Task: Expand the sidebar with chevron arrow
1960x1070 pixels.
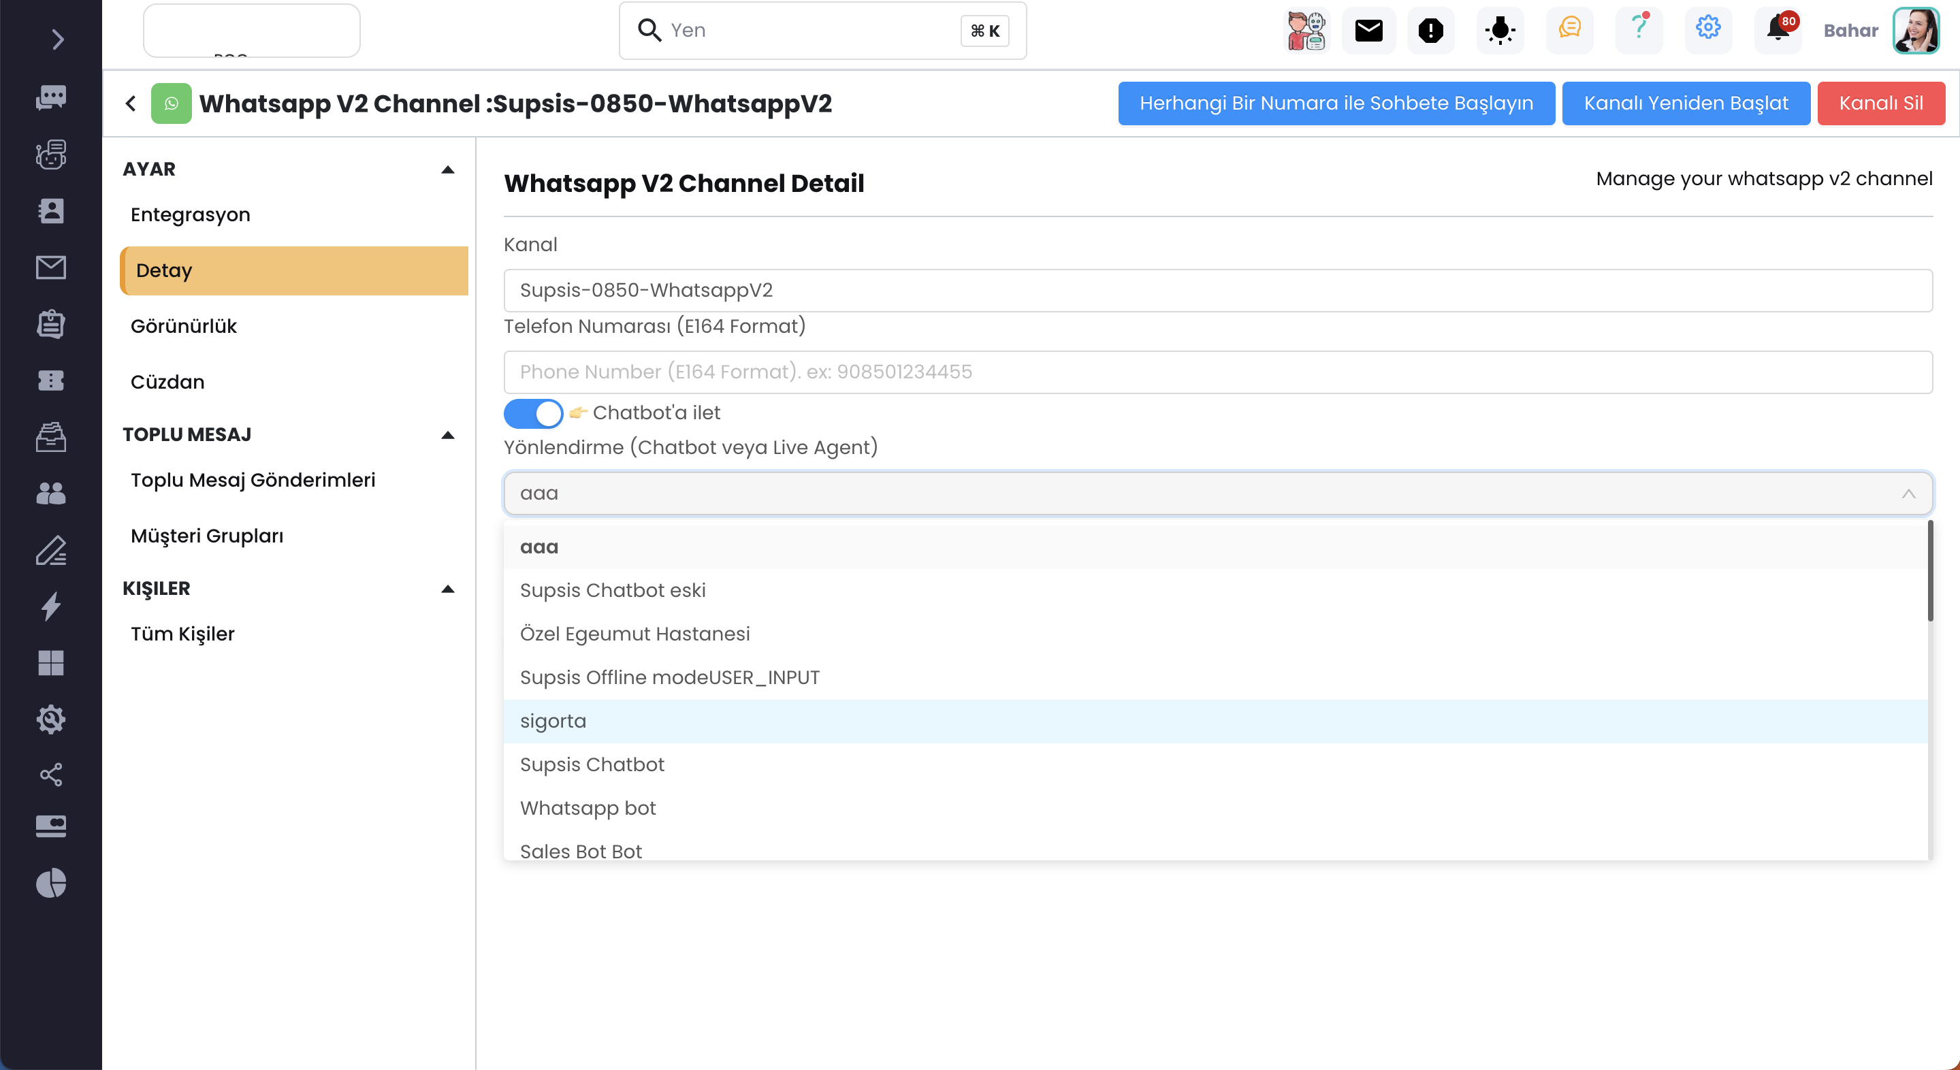Action: [x=57, y=39]
